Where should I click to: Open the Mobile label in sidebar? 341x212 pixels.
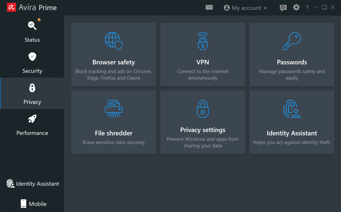(38, 204)
